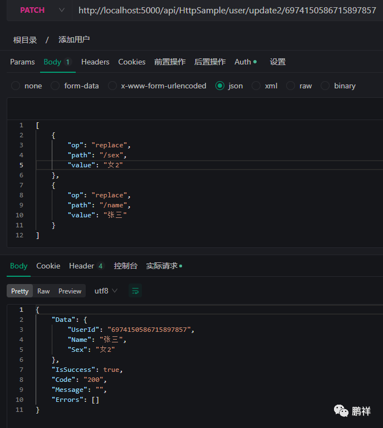Toggle the word wrap icon

(x=135, y=291)
